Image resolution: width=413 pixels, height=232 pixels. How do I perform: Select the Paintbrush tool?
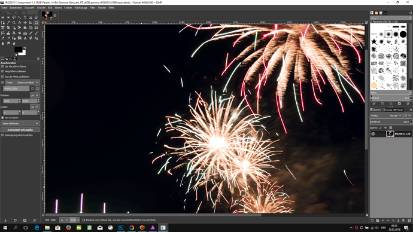pos(37,33)
